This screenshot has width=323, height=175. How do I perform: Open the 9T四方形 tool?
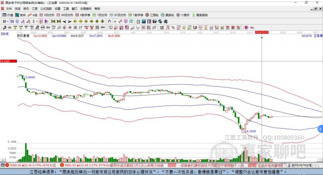tap(118, 15)
